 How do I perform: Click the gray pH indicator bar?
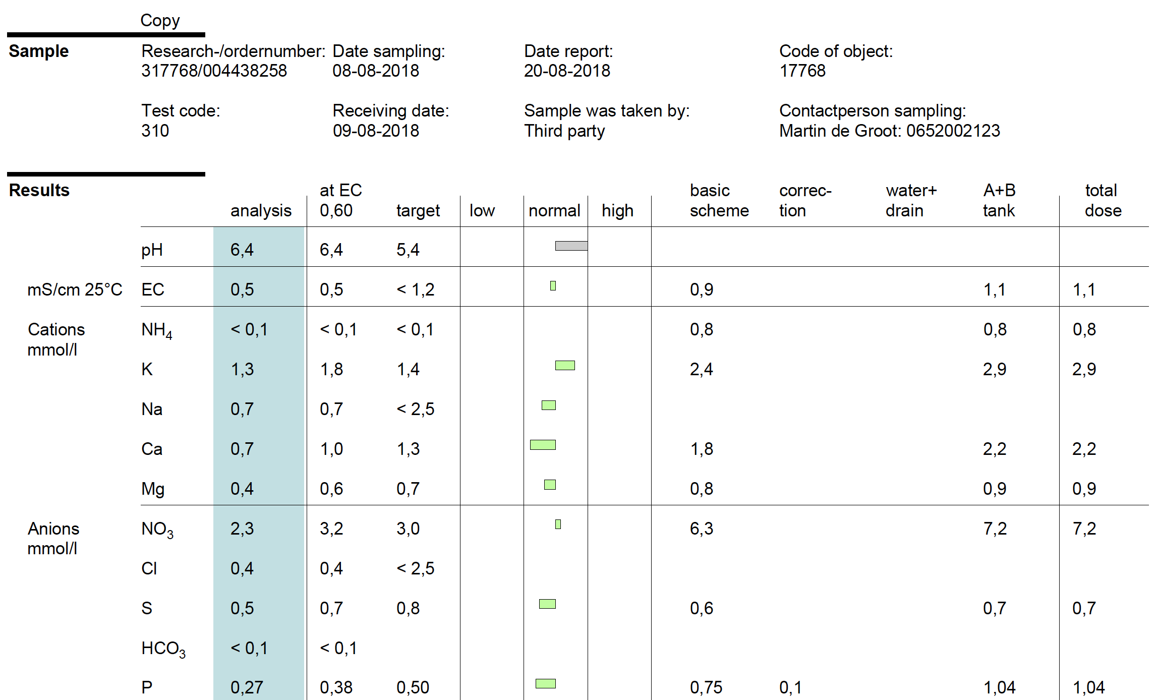click(571, 246)
